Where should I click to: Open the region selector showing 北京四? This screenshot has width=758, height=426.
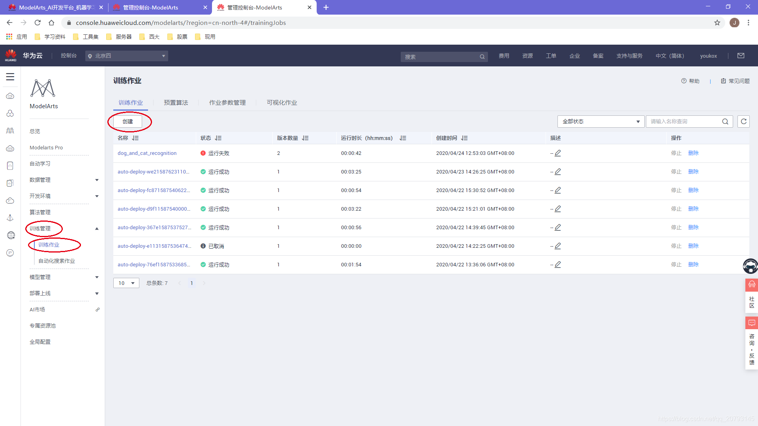pyautogui.click(x=127, y=56)
